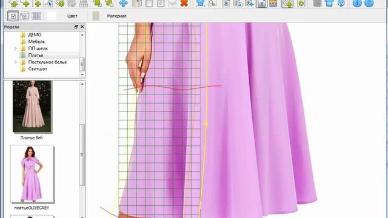Image resolution: width=388 pixels, height=218 pixels.
Task: Toggle the highlighted eye view button
Action: click(261, 3)
